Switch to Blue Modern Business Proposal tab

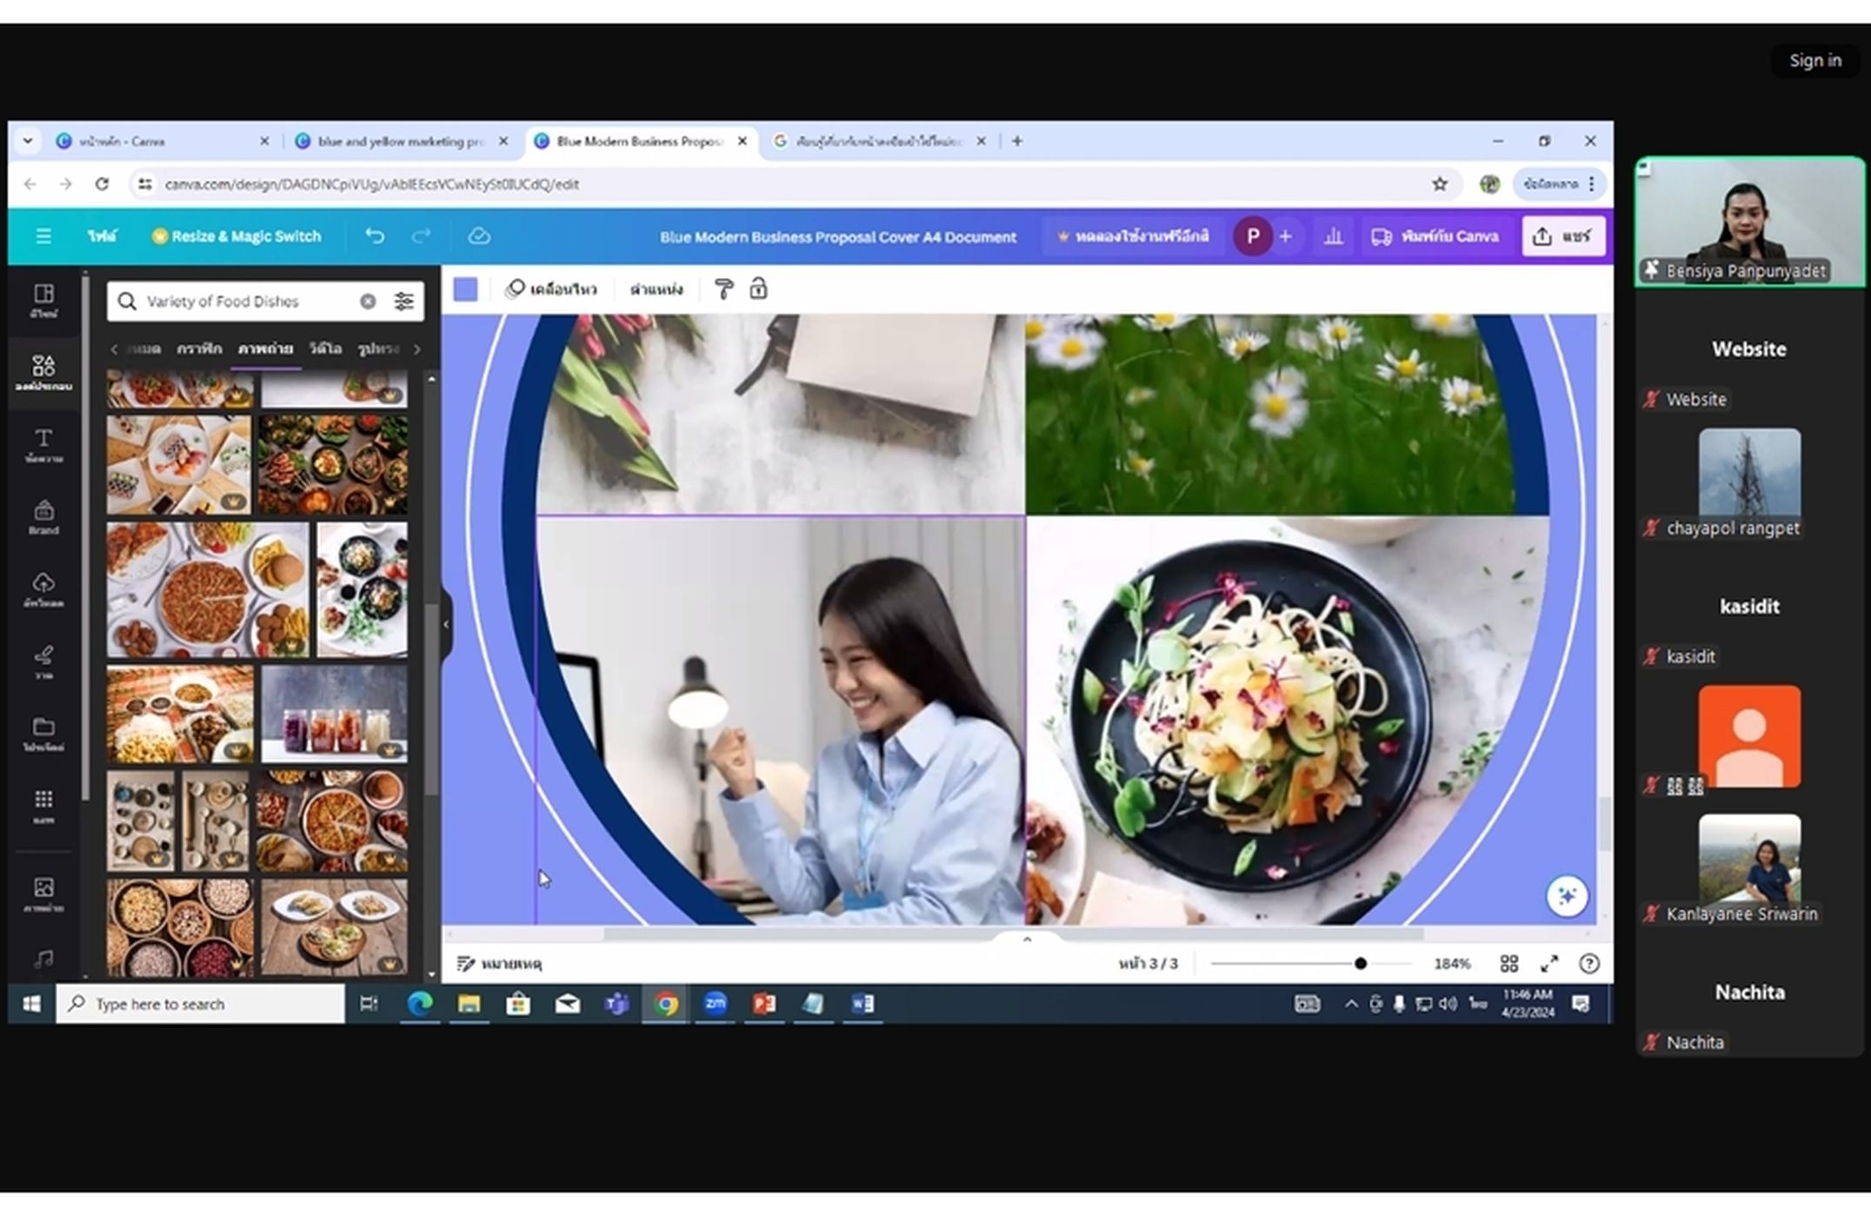click(640, 141)
